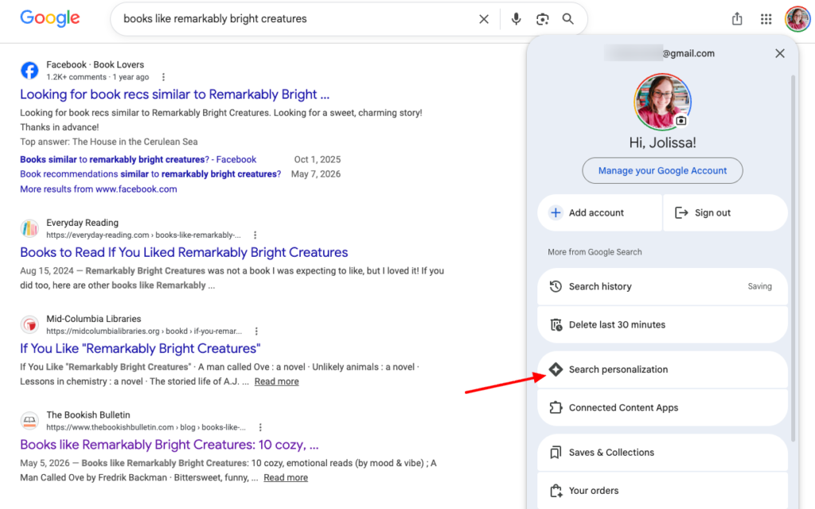Click the Connected Content Apps puzzle icon
This screenshot has width=815, height=509.
click(556, 407)
